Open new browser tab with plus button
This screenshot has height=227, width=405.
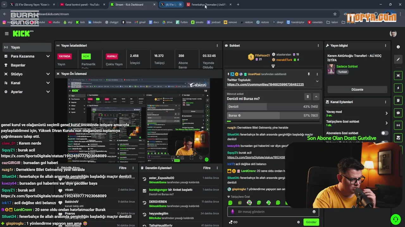tap(238, 4)
